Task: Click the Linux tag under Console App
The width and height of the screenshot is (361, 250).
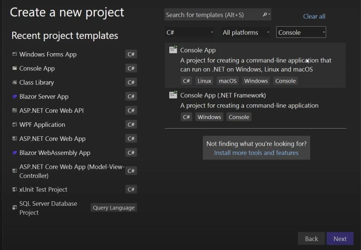Action: coord(204,81)
